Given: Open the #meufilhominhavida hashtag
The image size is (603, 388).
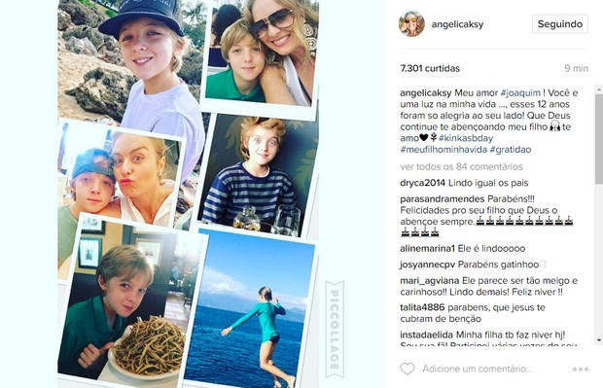Looking at the screenshot, I should pyautogui.click(x=443, y=150).
